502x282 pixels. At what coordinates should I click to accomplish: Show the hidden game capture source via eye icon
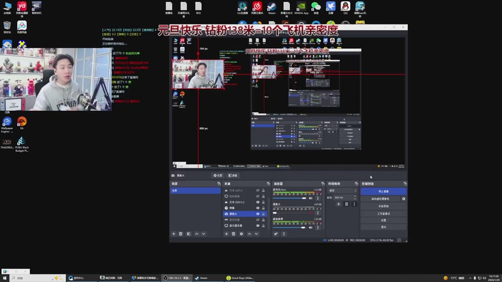point(258,220)
